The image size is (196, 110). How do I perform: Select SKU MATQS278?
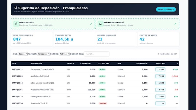(18, 96)
